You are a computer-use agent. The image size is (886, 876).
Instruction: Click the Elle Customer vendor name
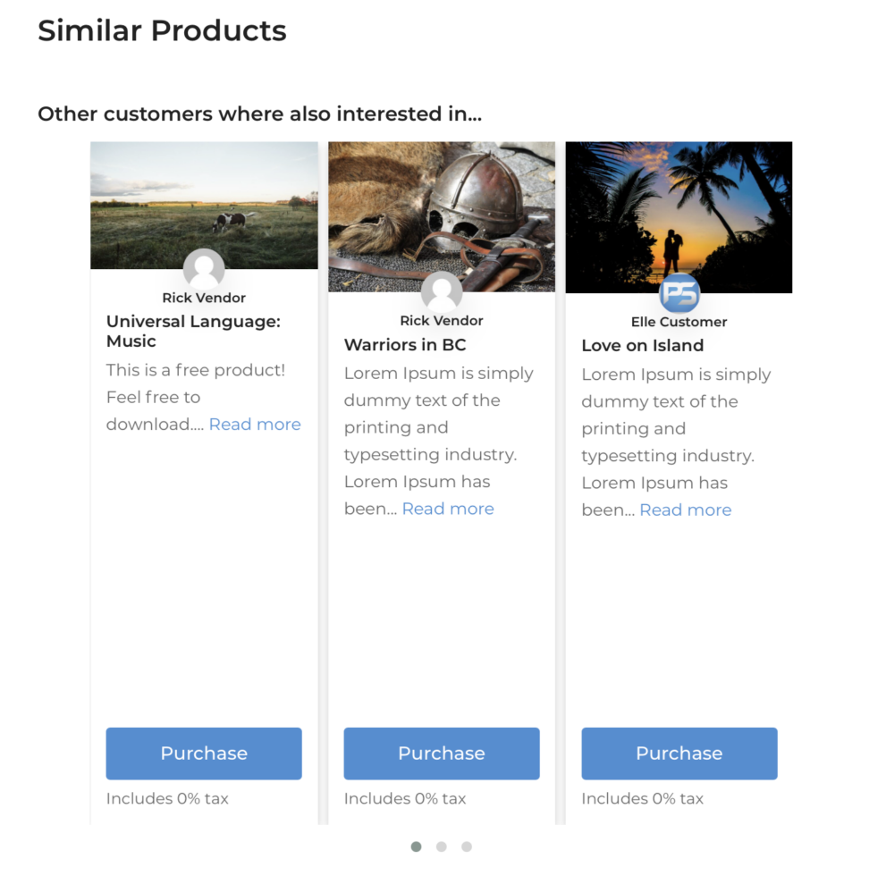pyautogui.click(x=679, y=322)
